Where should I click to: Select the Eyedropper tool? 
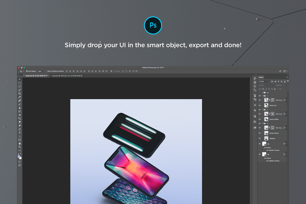(20, 97)
